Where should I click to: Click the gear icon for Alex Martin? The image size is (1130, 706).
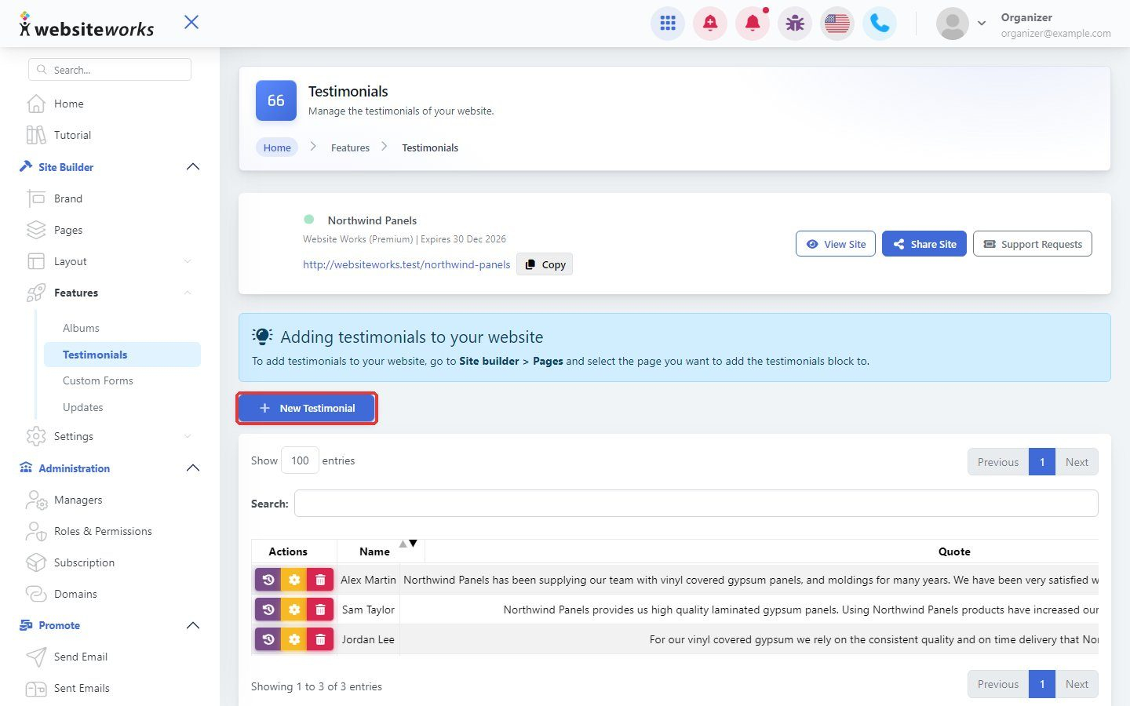(294, 580)
